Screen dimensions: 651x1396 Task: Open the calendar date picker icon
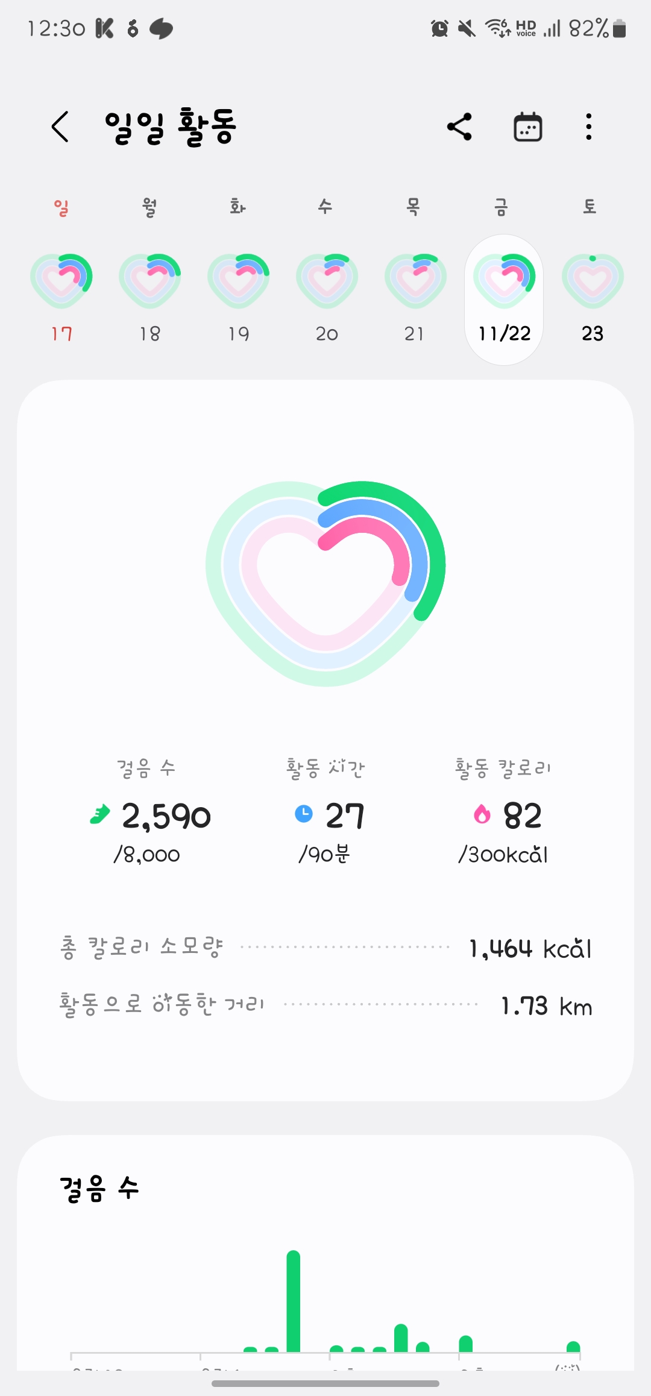527,127
